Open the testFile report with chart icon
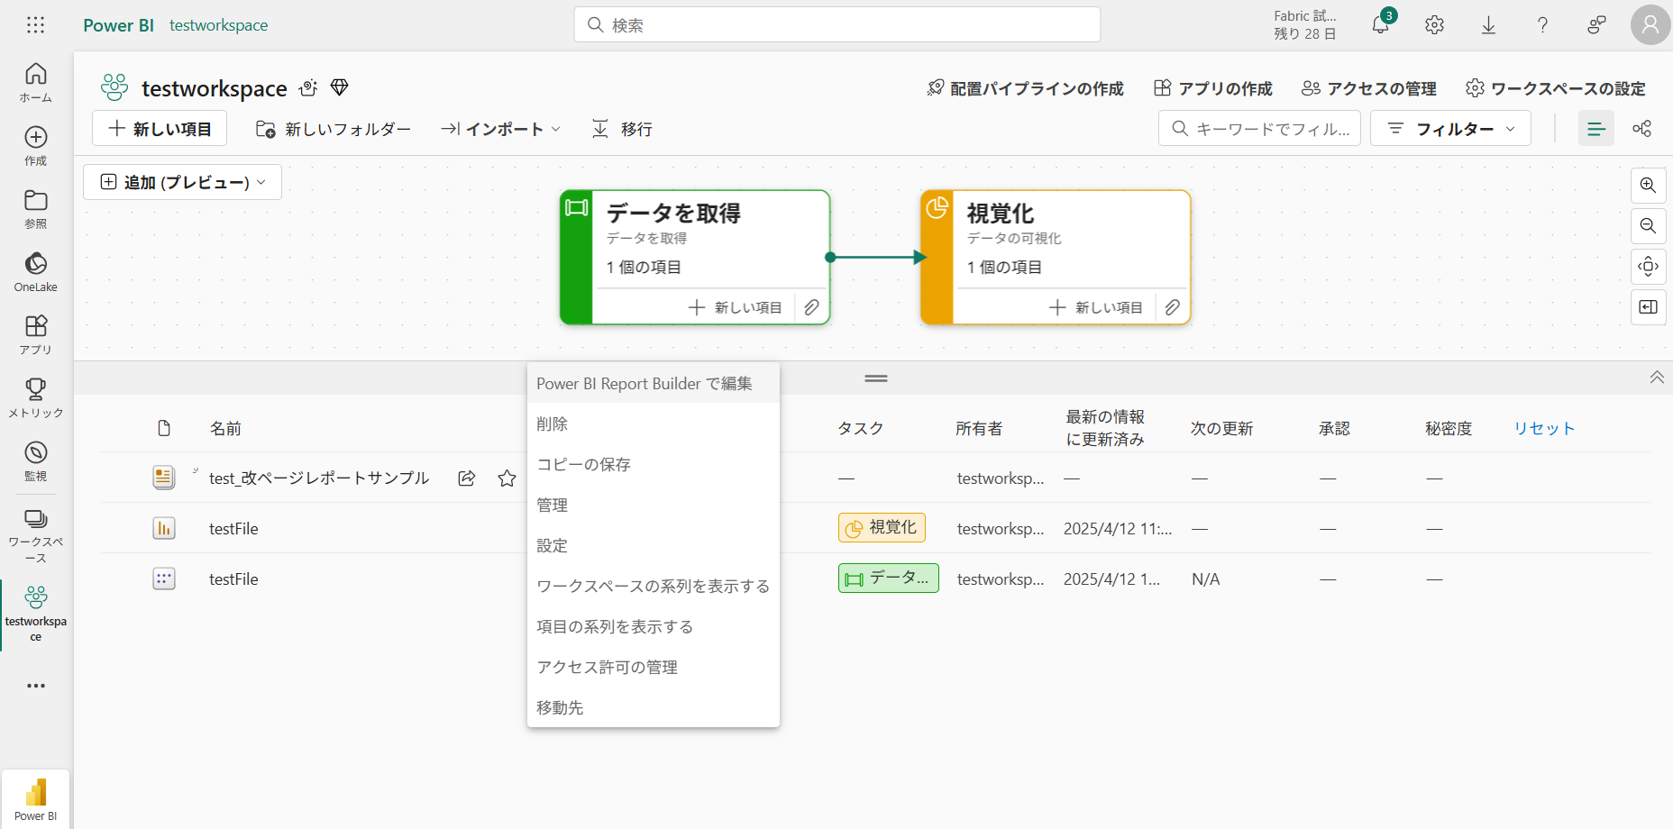1673x829 pixels. pos(233,529)
